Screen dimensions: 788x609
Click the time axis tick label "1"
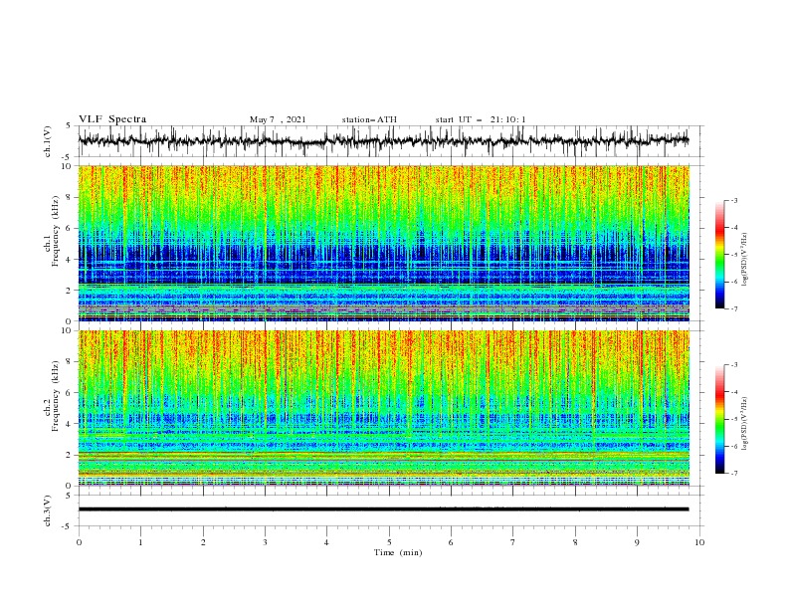tap(140, 542)
